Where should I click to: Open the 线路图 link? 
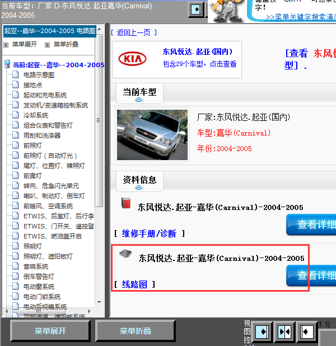(x=134, y=284)
